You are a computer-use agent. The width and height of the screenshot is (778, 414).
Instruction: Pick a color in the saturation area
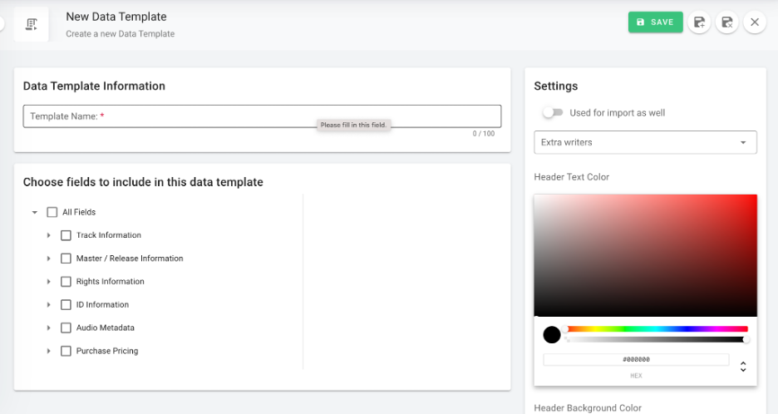coord(646,255)
